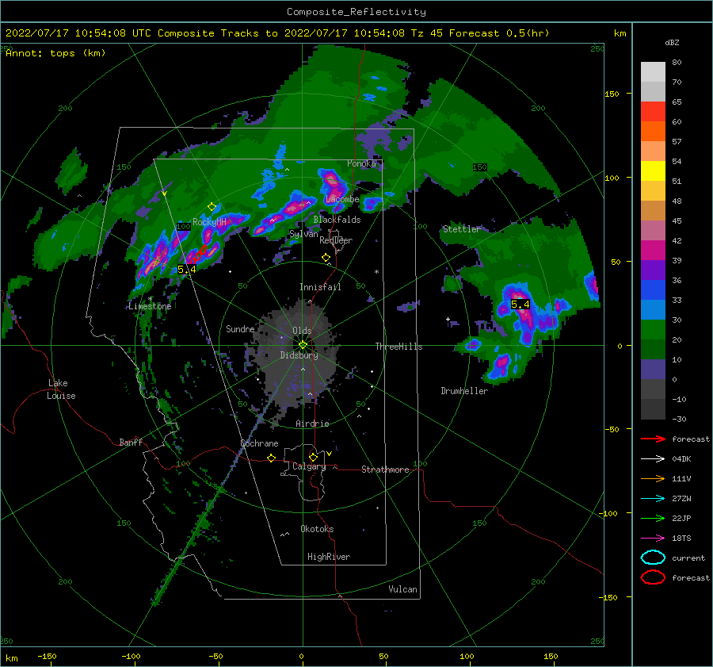Click the 'Annot: tops (km)' annotation label
Image resolution: width=713 pixels, height=667 pixels.
[55, 53]
